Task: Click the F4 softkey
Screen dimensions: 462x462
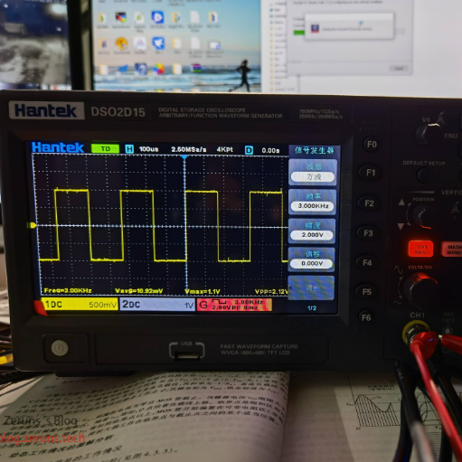Action: point(367,263)
